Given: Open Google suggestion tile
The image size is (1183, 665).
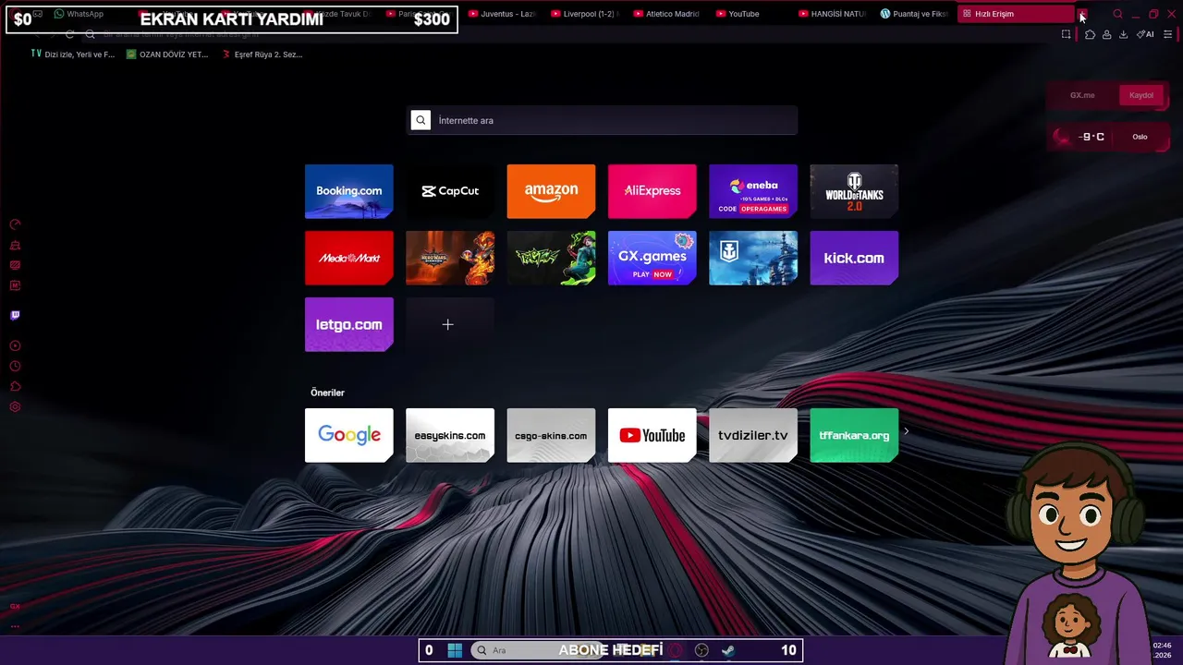Looking at the screenshot, I should click(x=349, y=435).
